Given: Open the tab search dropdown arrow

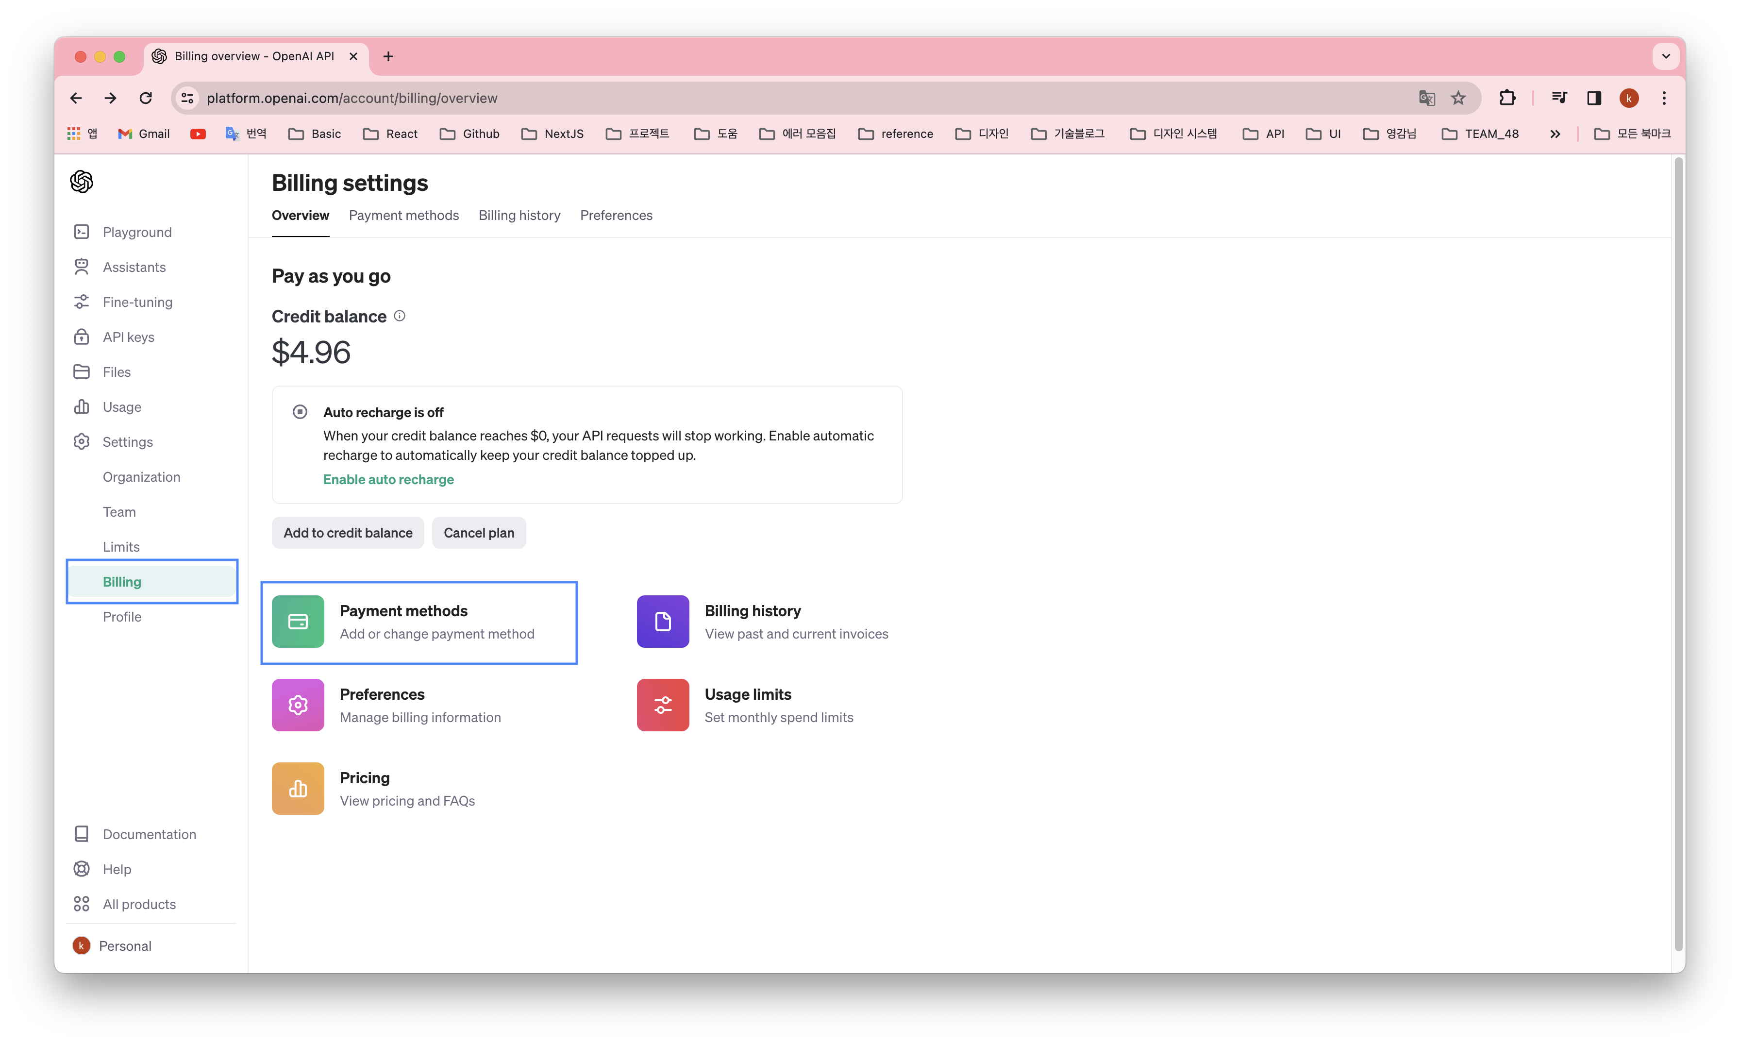Looking at the screenshot, I should (x=1665, y=56).
